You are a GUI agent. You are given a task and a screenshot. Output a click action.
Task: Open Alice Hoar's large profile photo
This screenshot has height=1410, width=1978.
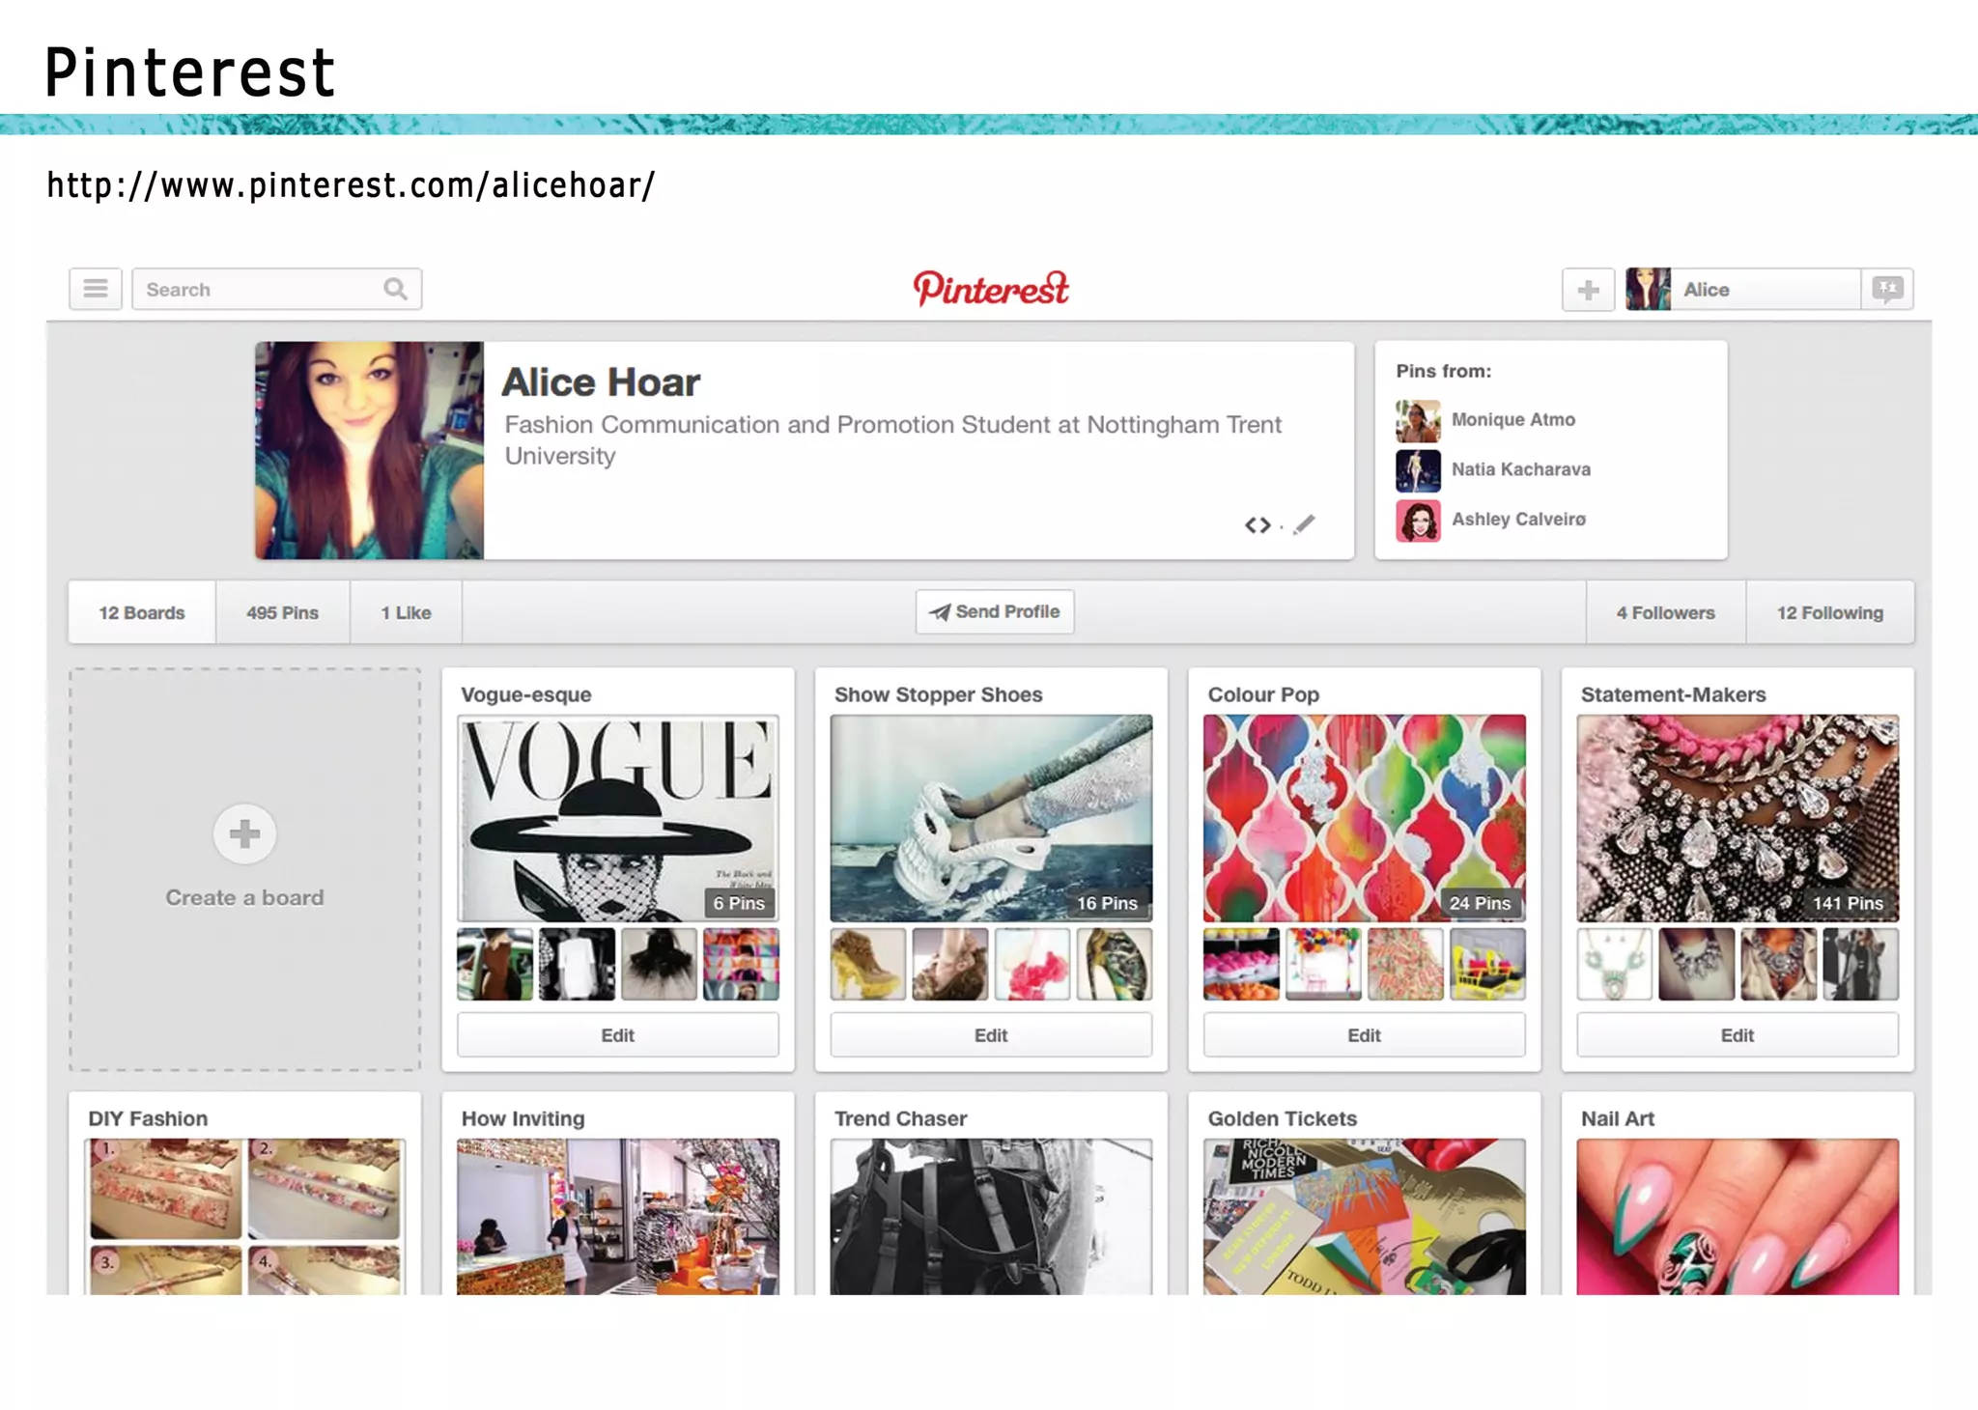(x=369, y=450)
